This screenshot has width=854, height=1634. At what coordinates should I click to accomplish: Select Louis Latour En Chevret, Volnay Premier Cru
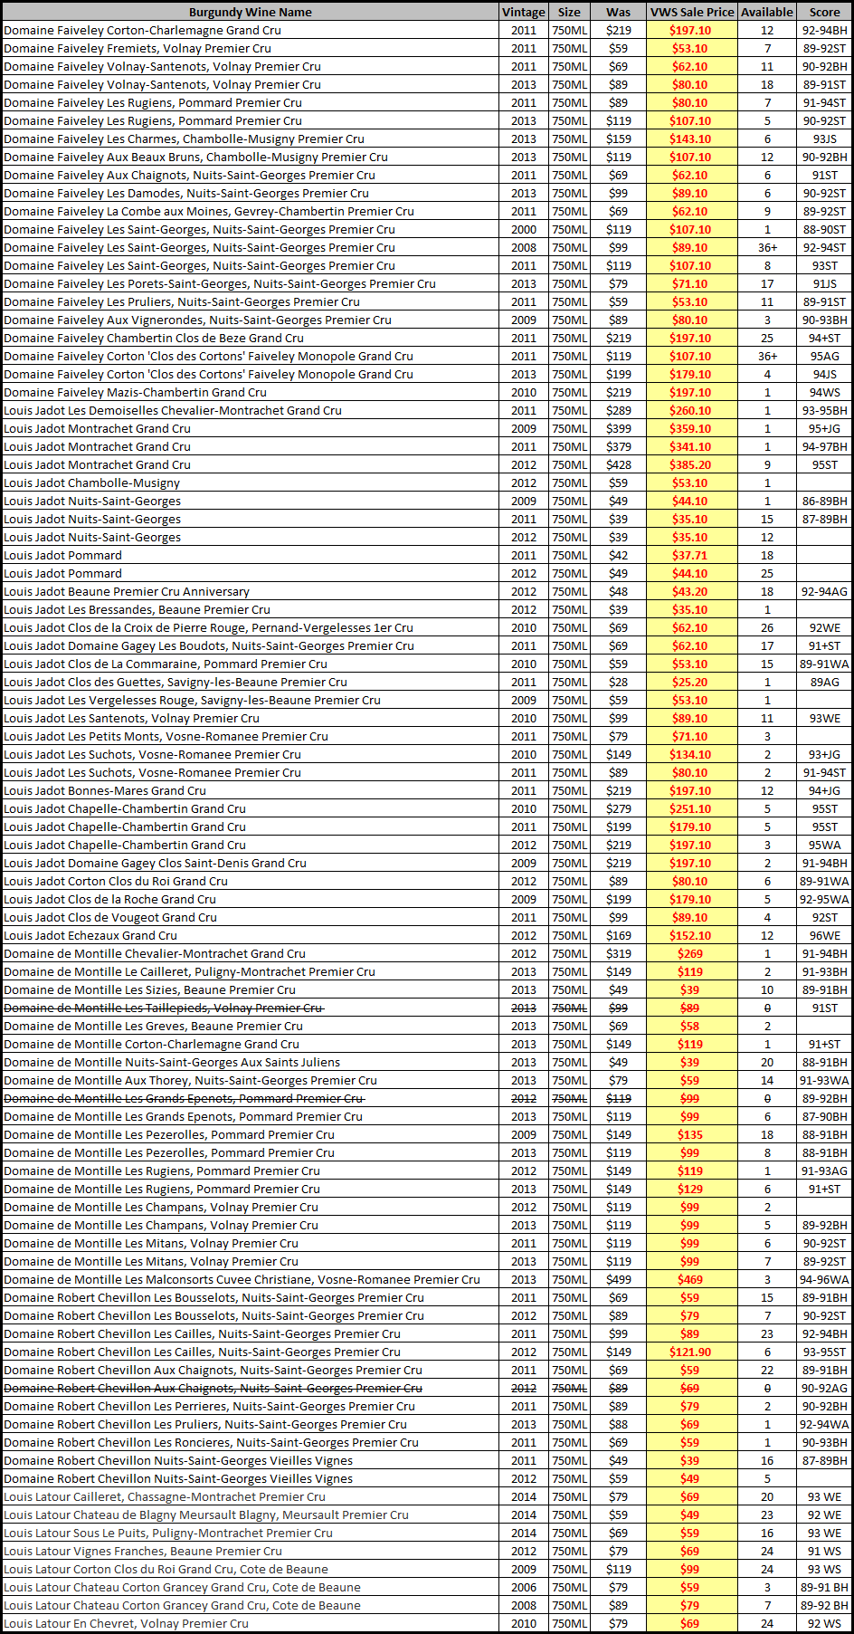point(126,1624)
